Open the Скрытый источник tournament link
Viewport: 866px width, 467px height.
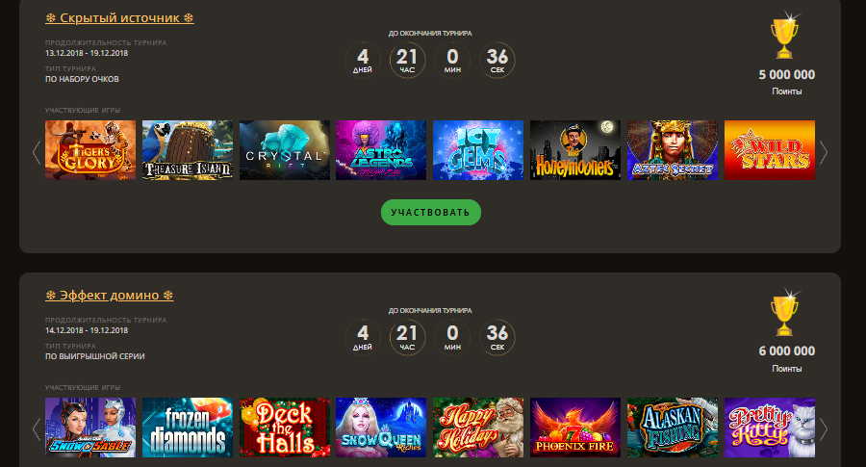point(119,17)
